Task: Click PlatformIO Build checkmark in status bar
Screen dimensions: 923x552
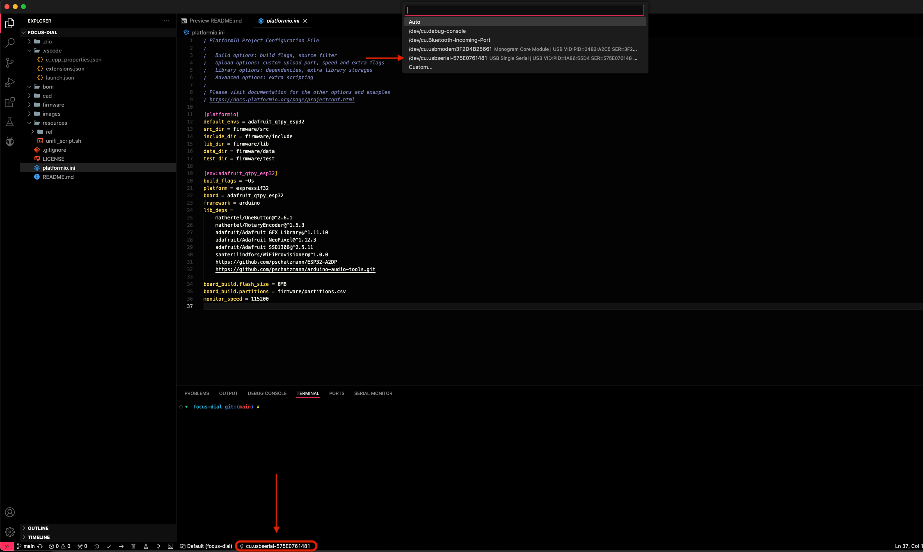Action: [x=109, y=546]
